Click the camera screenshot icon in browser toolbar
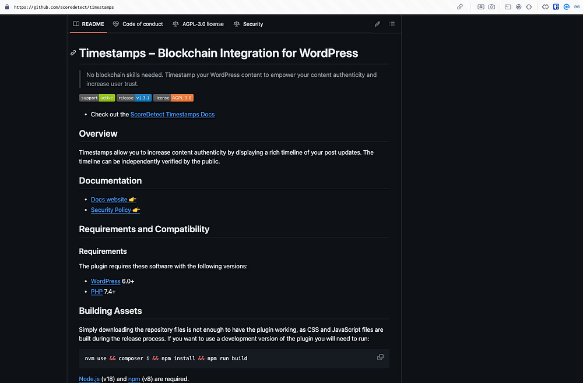 491,7
